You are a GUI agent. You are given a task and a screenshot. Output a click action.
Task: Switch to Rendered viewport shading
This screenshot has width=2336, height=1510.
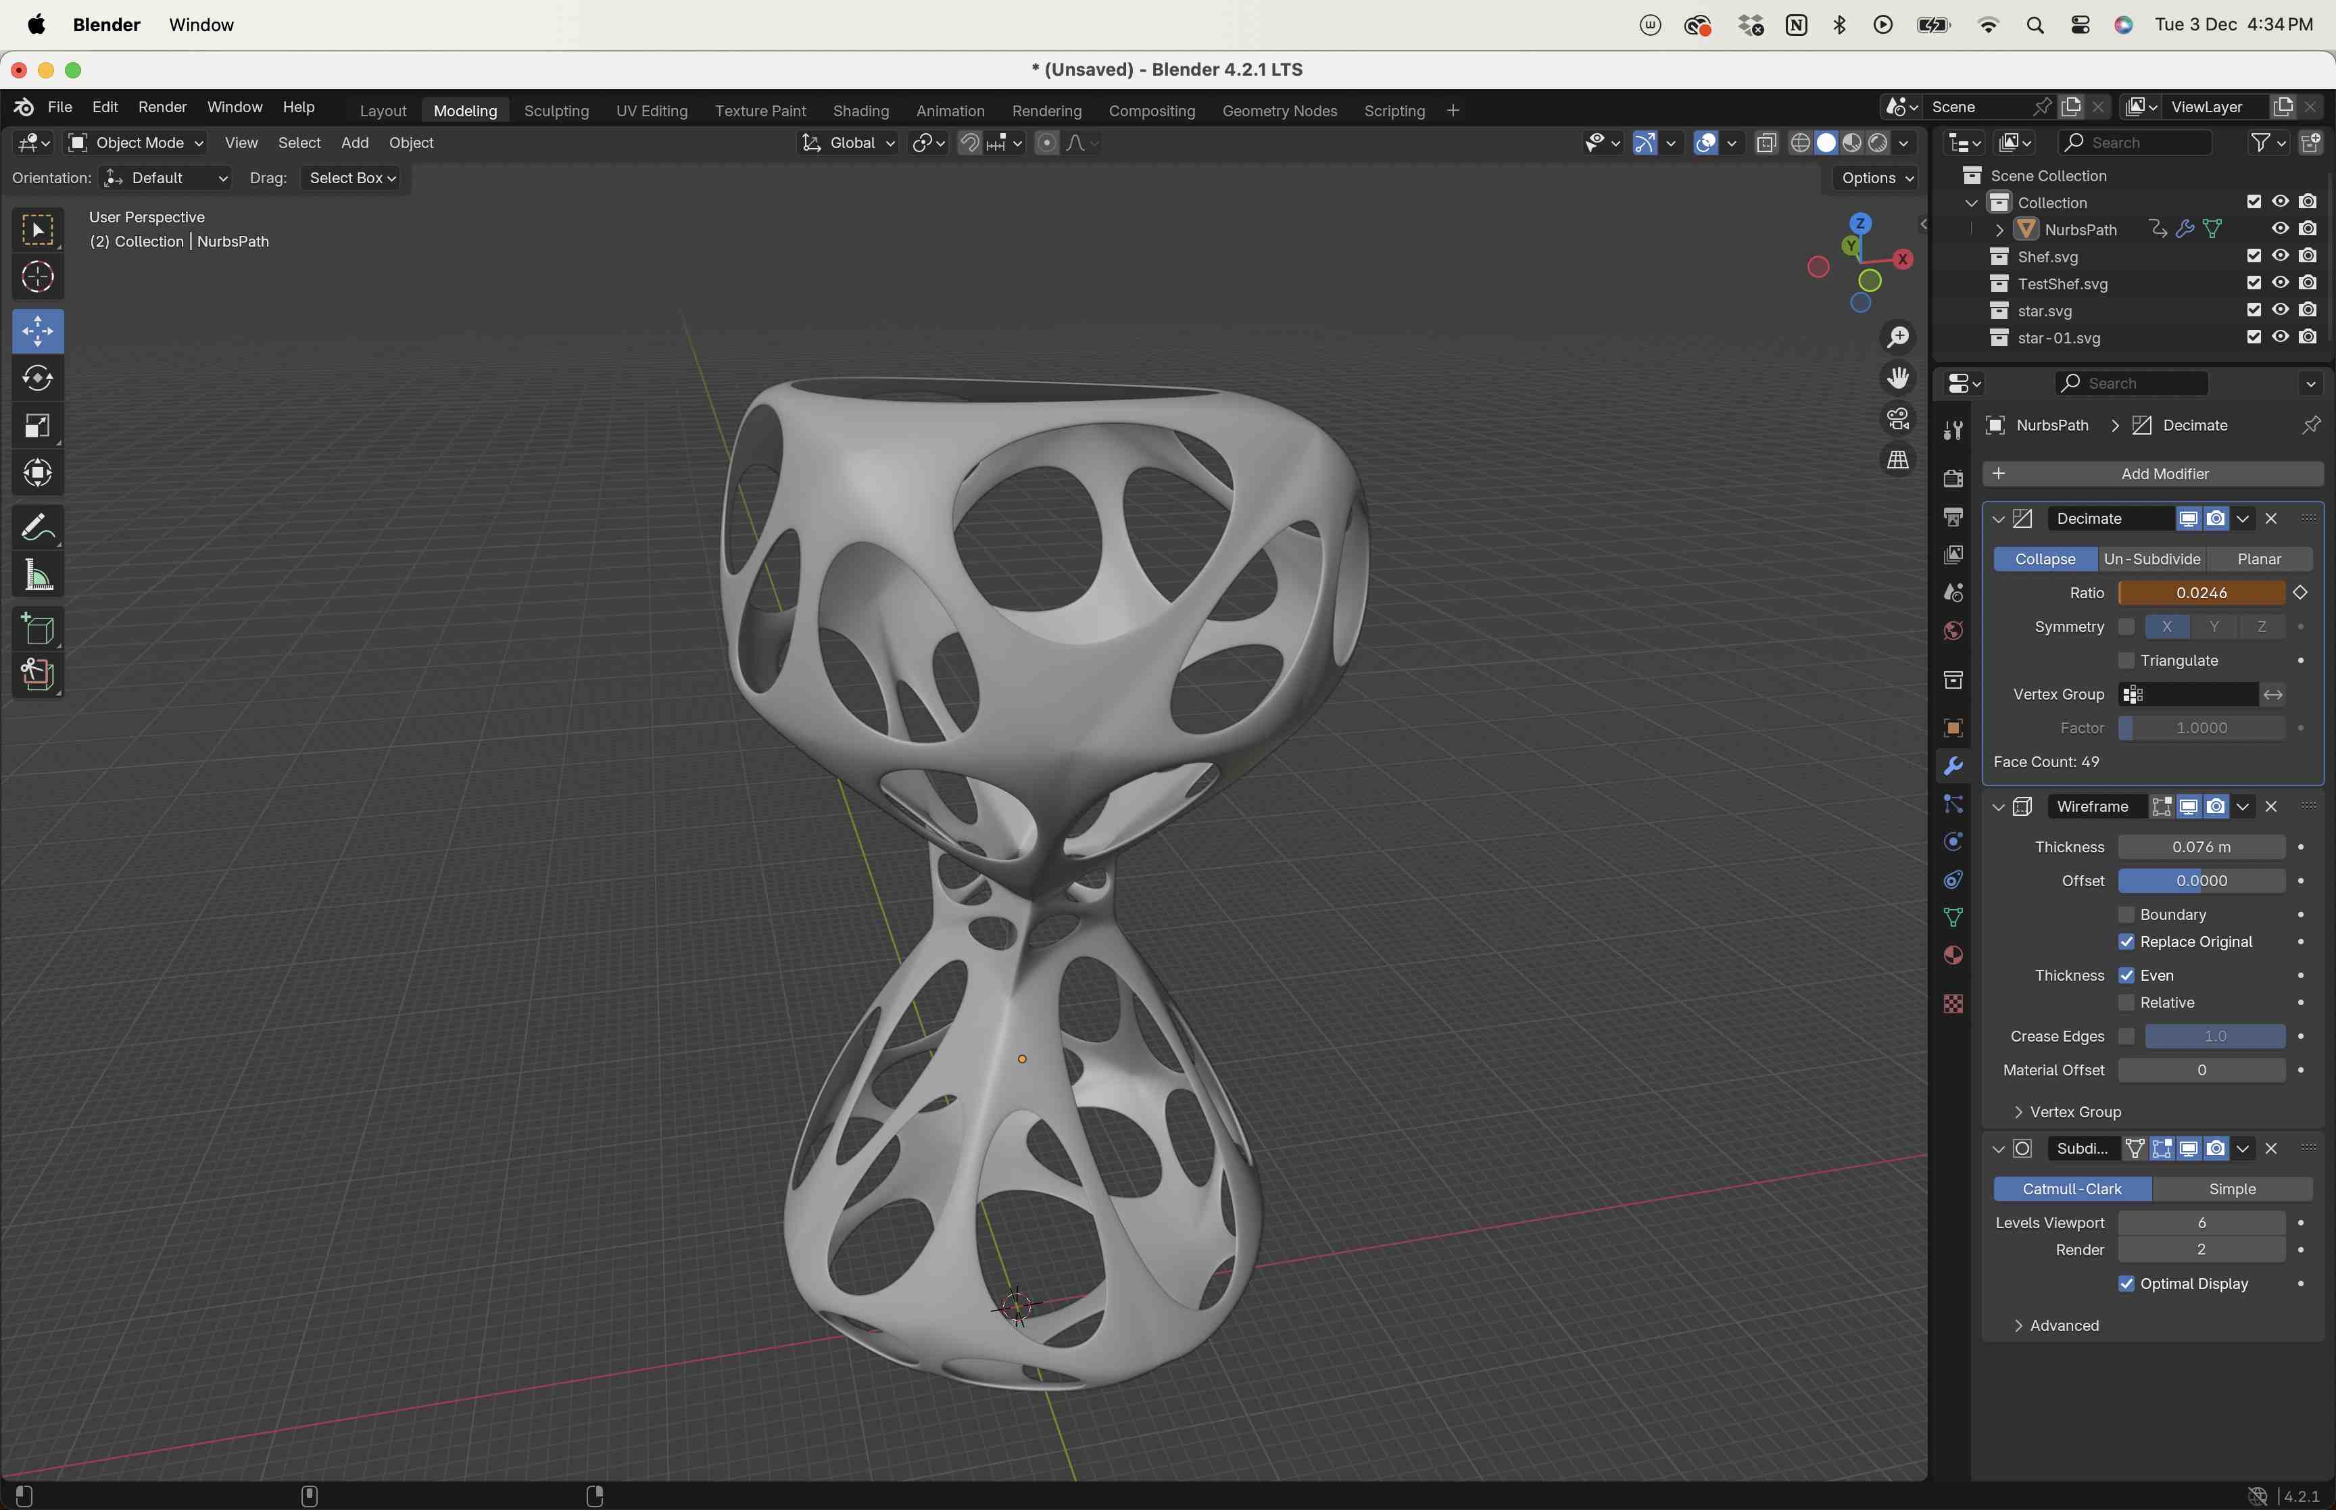[x=1877, y=143]
